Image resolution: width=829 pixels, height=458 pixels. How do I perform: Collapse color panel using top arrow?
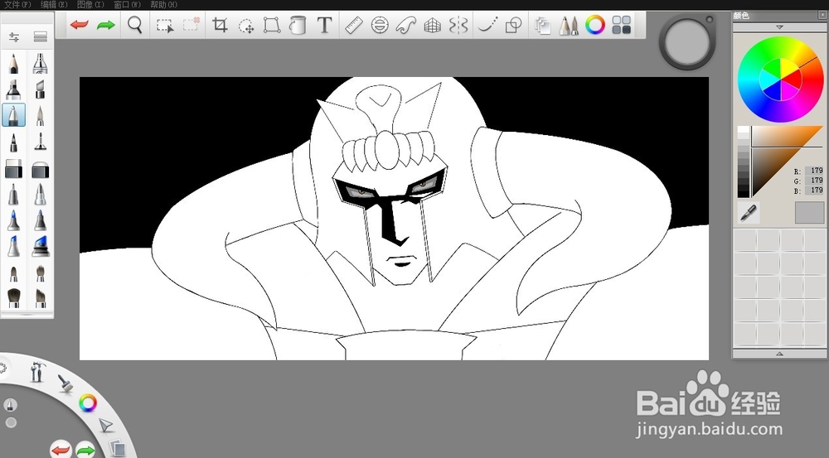[x=780, y=27]
